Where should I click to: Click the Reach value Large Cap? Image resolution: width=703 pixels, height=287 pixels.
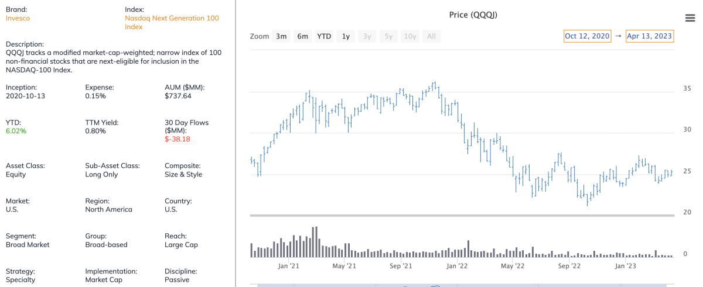[181, 244]
